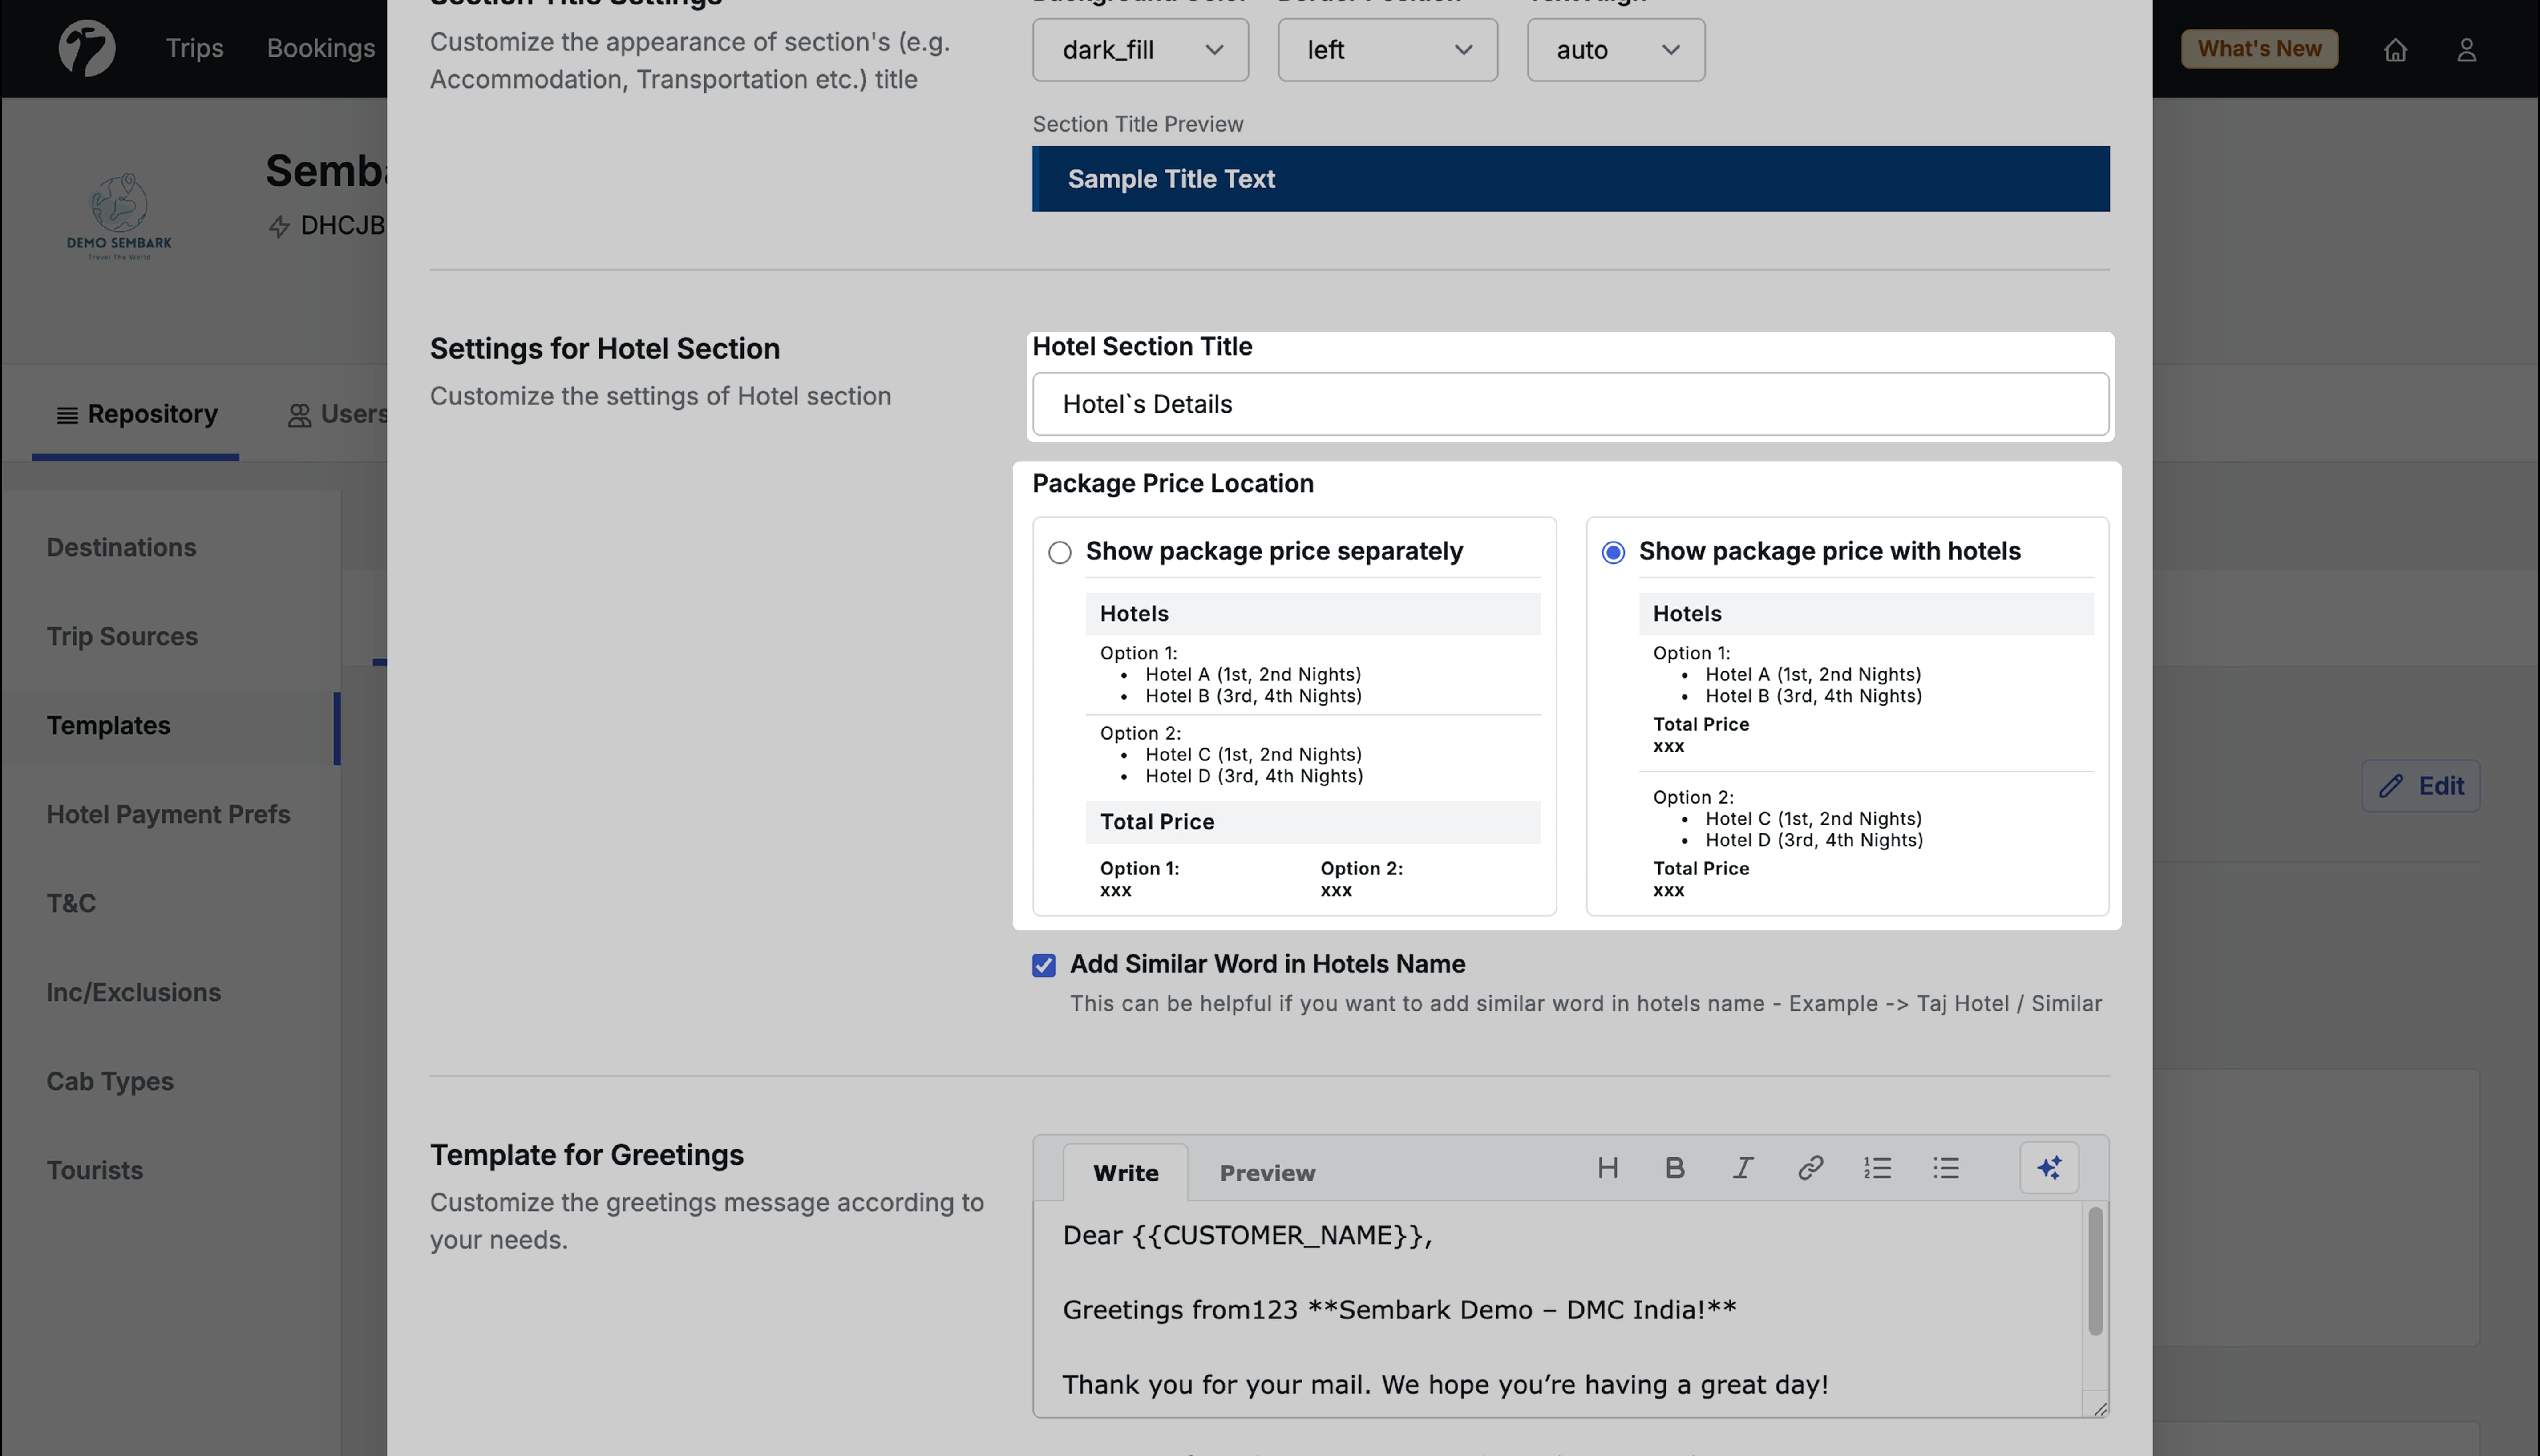Toggle bold text formatting icon

click(x=1675, y=1168)
